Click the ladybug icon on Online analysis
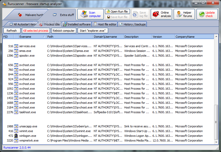This screenshot has width=221, height=152. click(x=156, y=14)
